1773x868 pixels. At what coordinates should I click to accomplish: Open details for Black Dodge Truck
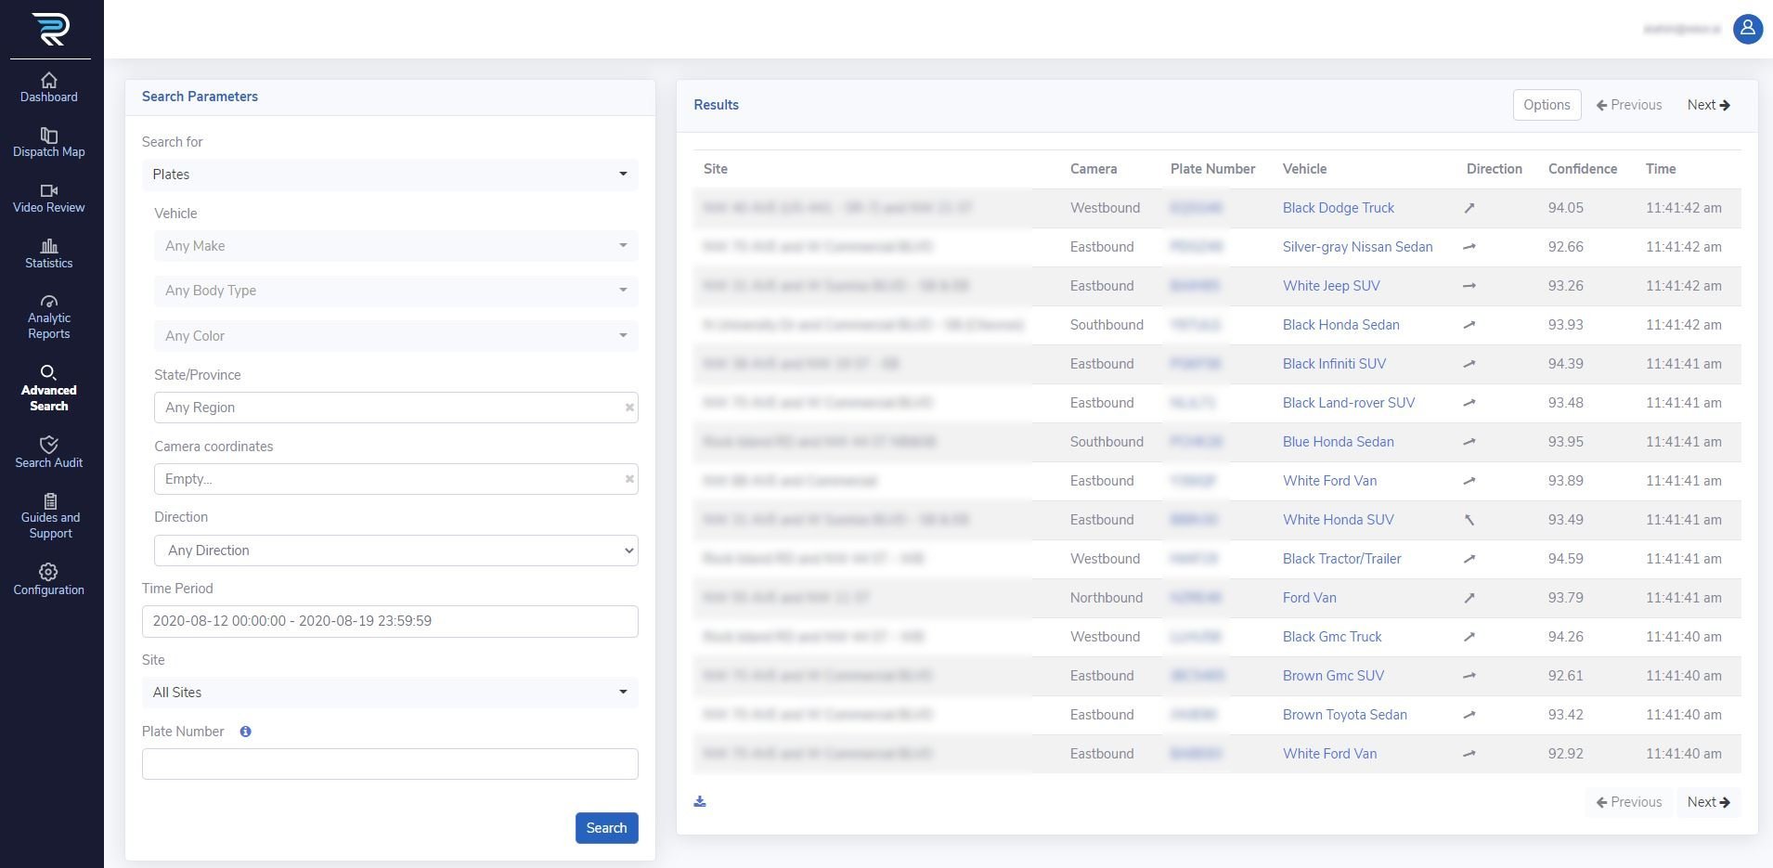click(x=1338, y=207)
